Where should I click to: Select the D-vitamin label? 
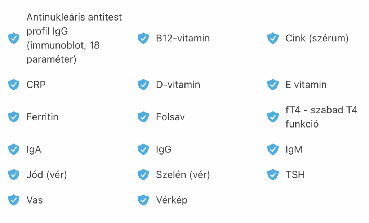(178, 85)
